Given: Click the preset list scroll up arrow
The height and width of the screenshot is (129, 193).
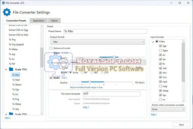Looking at the screenshot, I should [x=42, y=26].
